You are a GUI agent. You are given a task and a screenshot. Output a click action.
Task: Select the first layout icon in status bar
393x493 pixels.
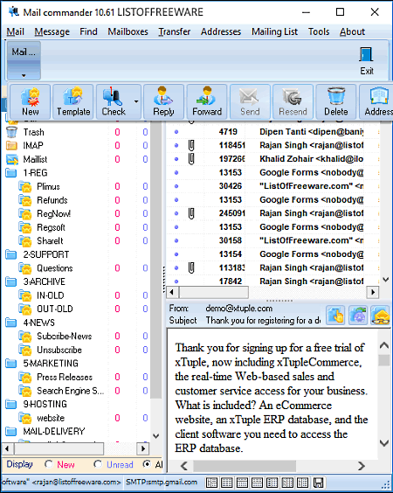[212, 483]
